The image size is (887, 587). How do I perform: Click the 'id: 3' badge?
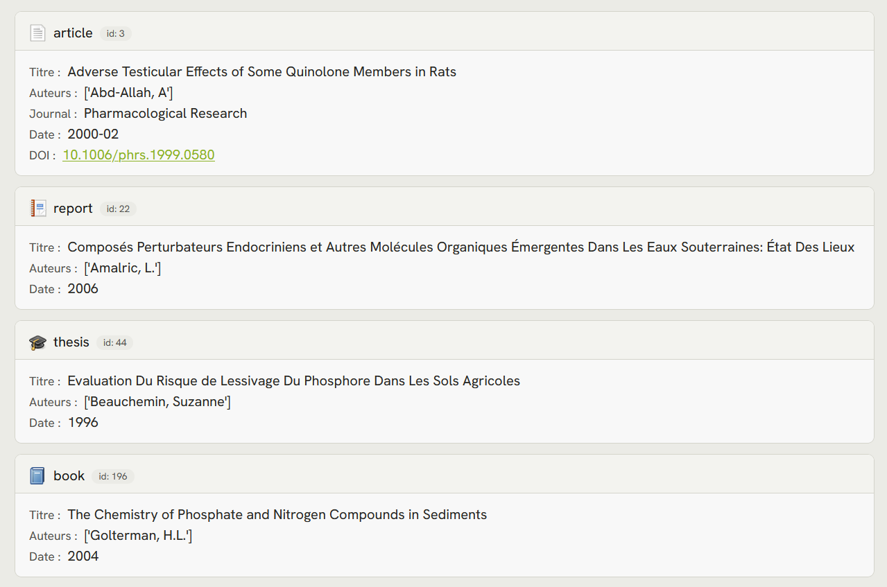(x=116, y=33)
